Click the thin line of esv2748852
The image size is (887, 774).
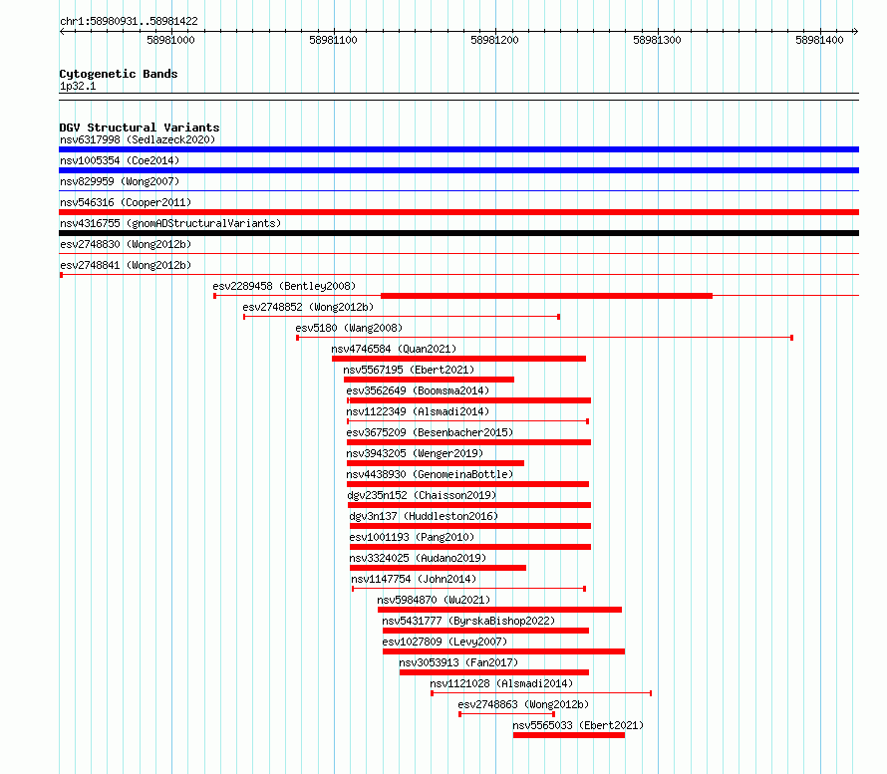402,317
